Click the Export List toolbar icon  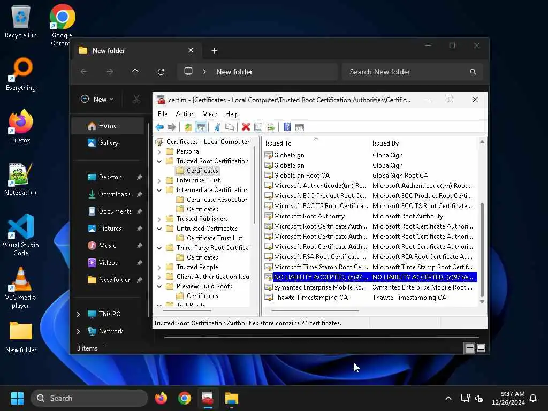[270, 127]
